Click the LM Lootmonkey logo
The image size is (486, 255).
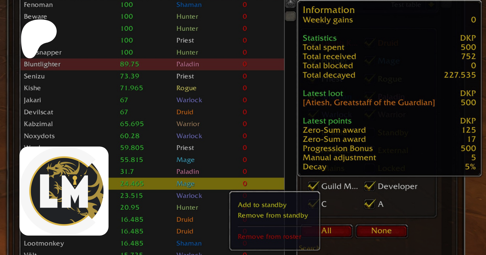64,191
